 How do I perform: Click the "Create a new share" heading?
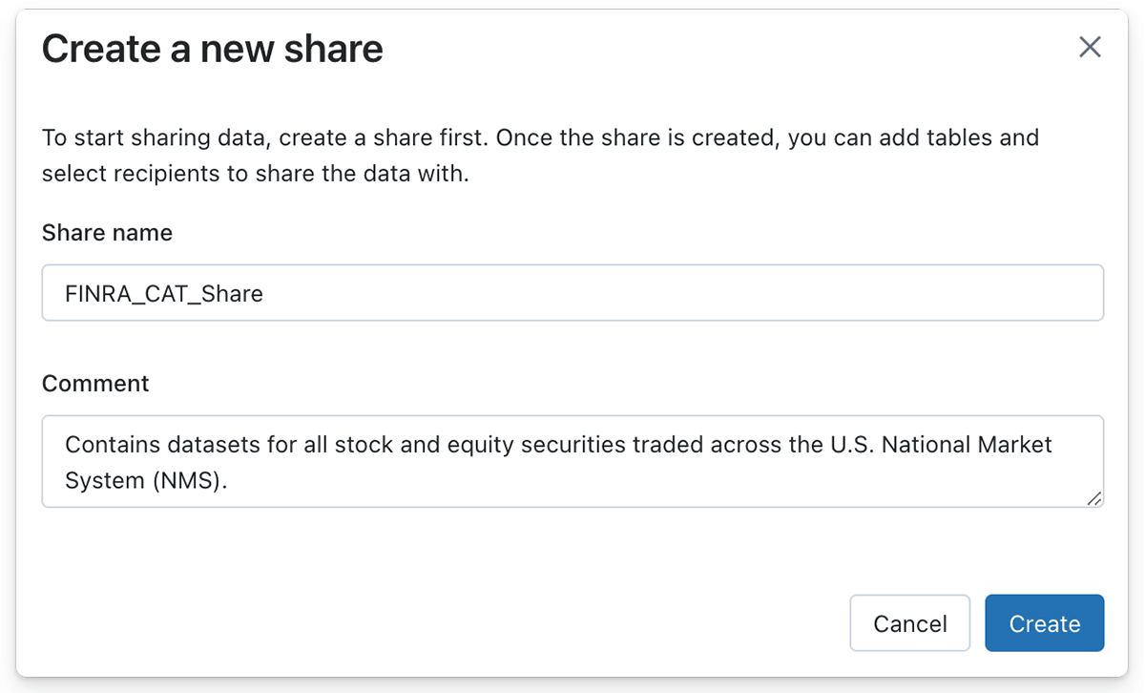(212, 49)
